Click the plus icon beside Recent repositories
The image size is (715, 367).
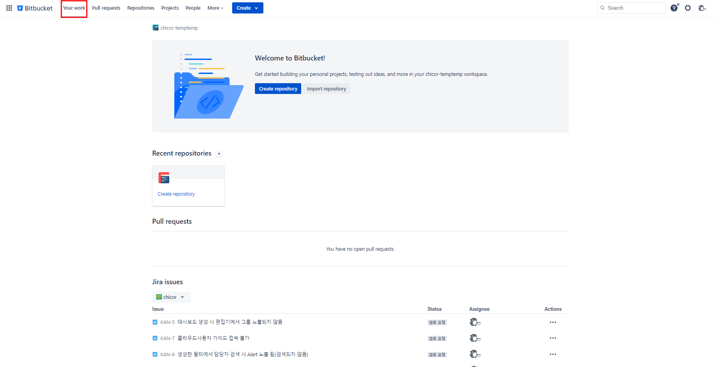[x=219, y=154]
